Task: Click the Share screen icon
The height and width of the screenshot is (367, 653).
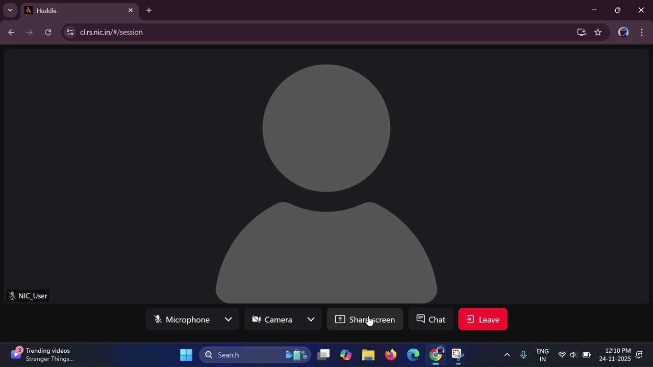Action: pos(340,319)
